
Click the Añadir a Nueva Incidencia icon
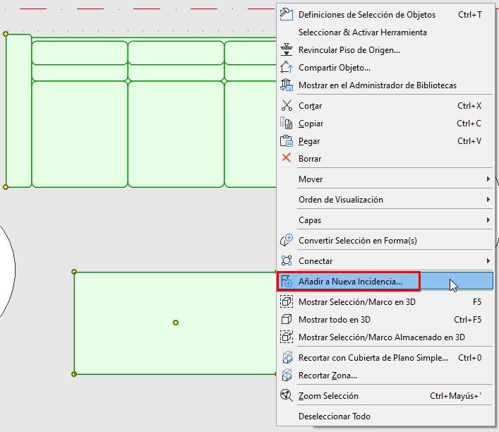point(287,282)
